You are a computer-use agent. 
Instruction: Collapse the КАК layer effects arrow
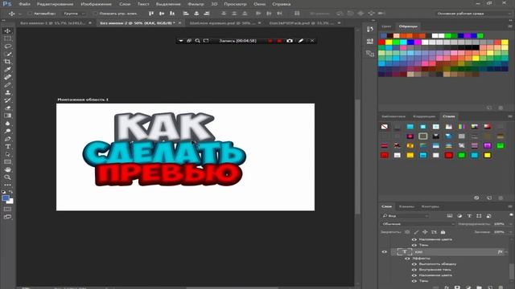click(x=506, y=251)
